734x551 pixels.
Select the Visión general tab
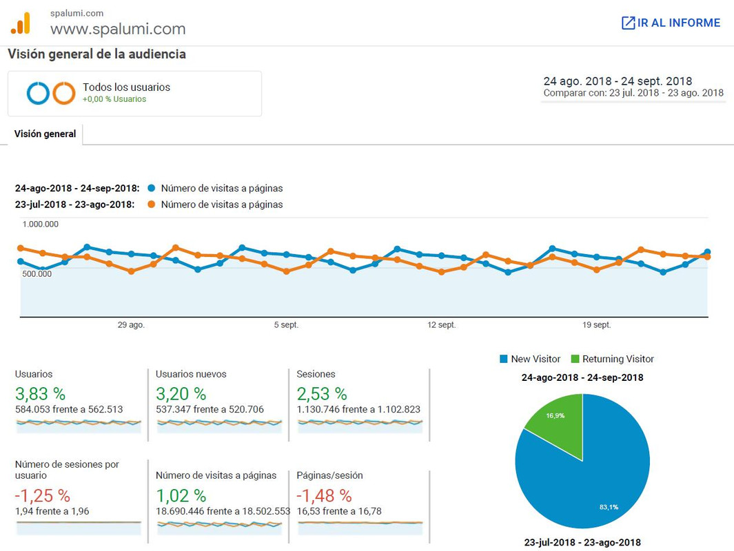[45, 134]
